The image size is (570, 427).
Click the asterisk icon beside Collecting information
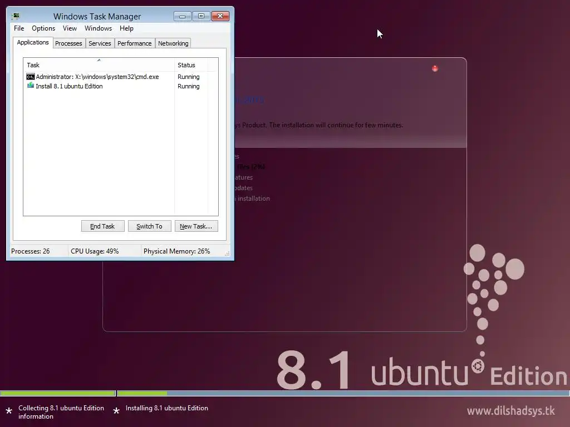(9, 411)
